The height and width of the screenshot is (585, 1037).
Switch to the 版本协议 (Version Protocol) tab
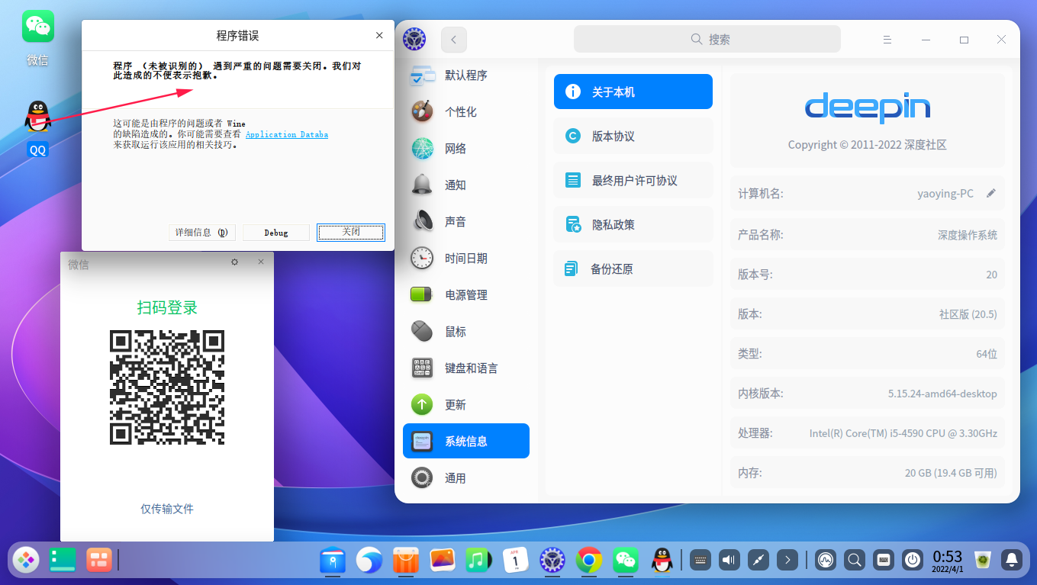coord(633,135)
